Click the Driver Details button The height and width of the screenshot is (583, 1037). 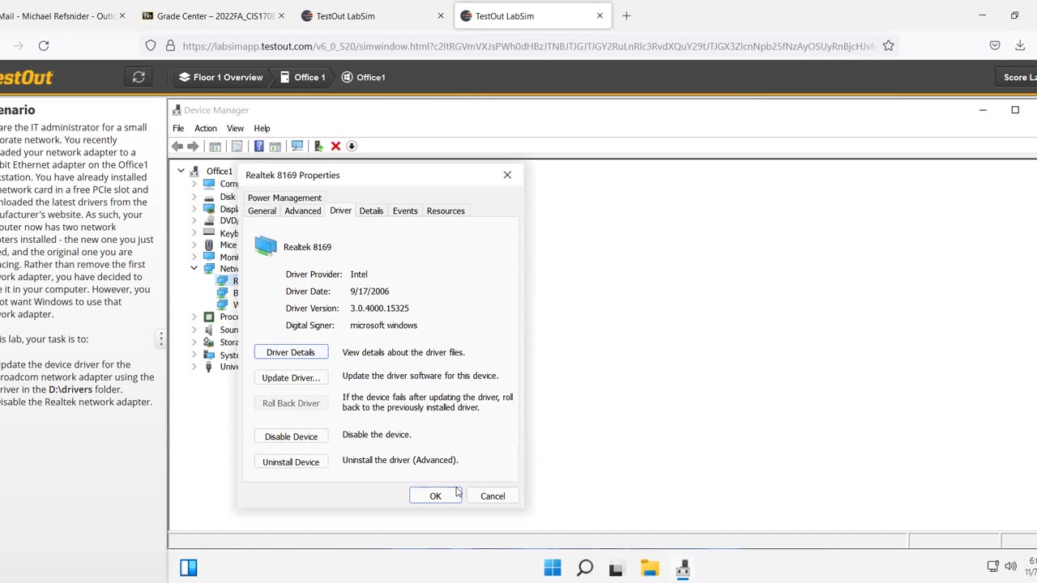pyautogui.click(x=291, y=352)
